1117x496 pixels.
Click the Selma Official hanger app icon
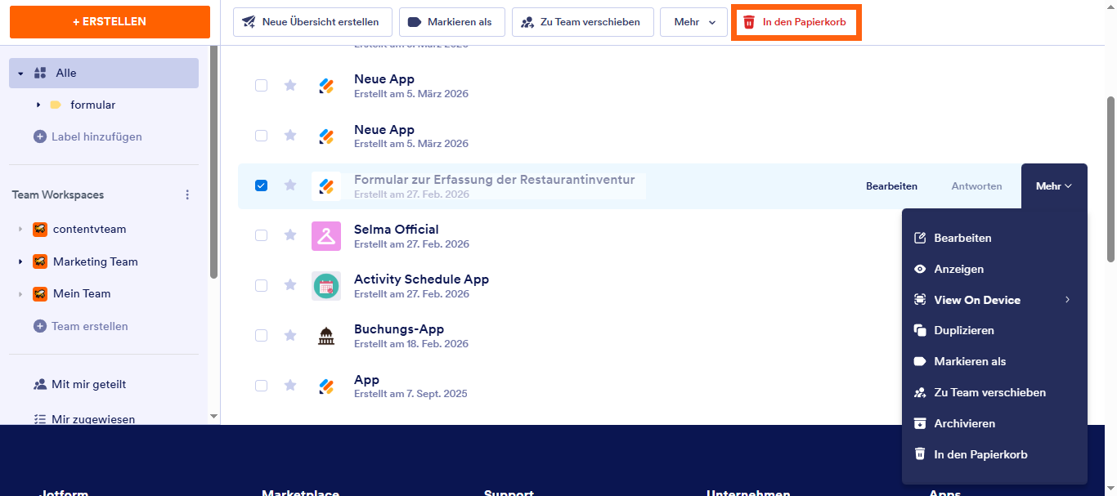click(326, 236)
